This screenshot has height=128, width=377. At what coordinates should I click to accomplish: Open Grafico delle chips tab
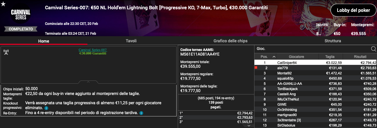coord(230,41)
